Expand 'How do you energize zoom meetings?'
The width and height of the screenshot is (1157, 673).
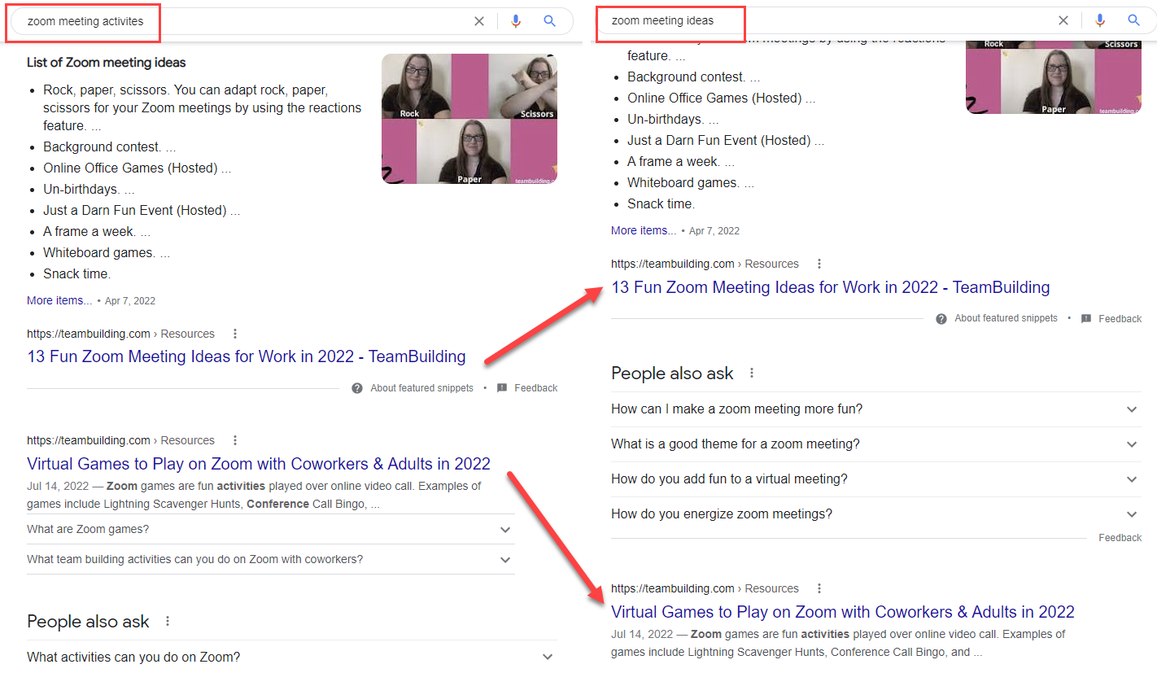point(876,514)
